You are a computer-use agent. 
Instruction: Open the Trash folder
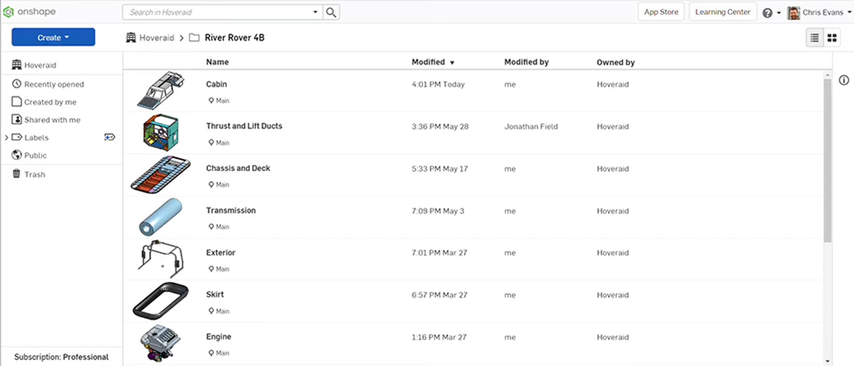tap(34, 174)
